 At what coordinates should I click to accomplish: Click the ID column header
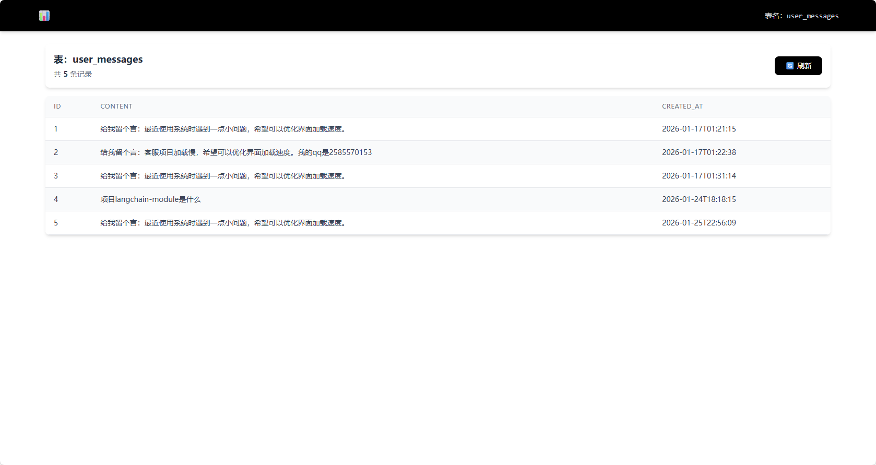[57, 106]
